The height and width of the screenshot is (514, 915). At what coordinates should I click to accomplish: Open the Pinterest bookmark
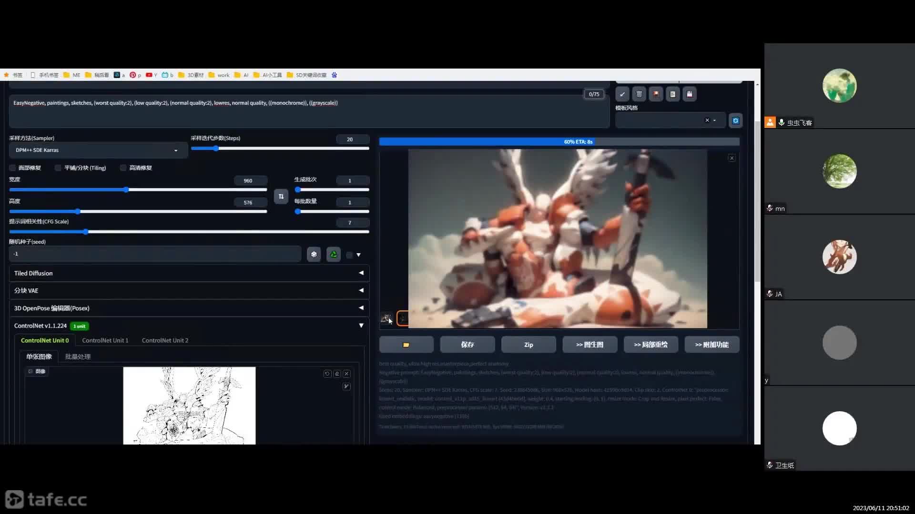tap(135, 75)
